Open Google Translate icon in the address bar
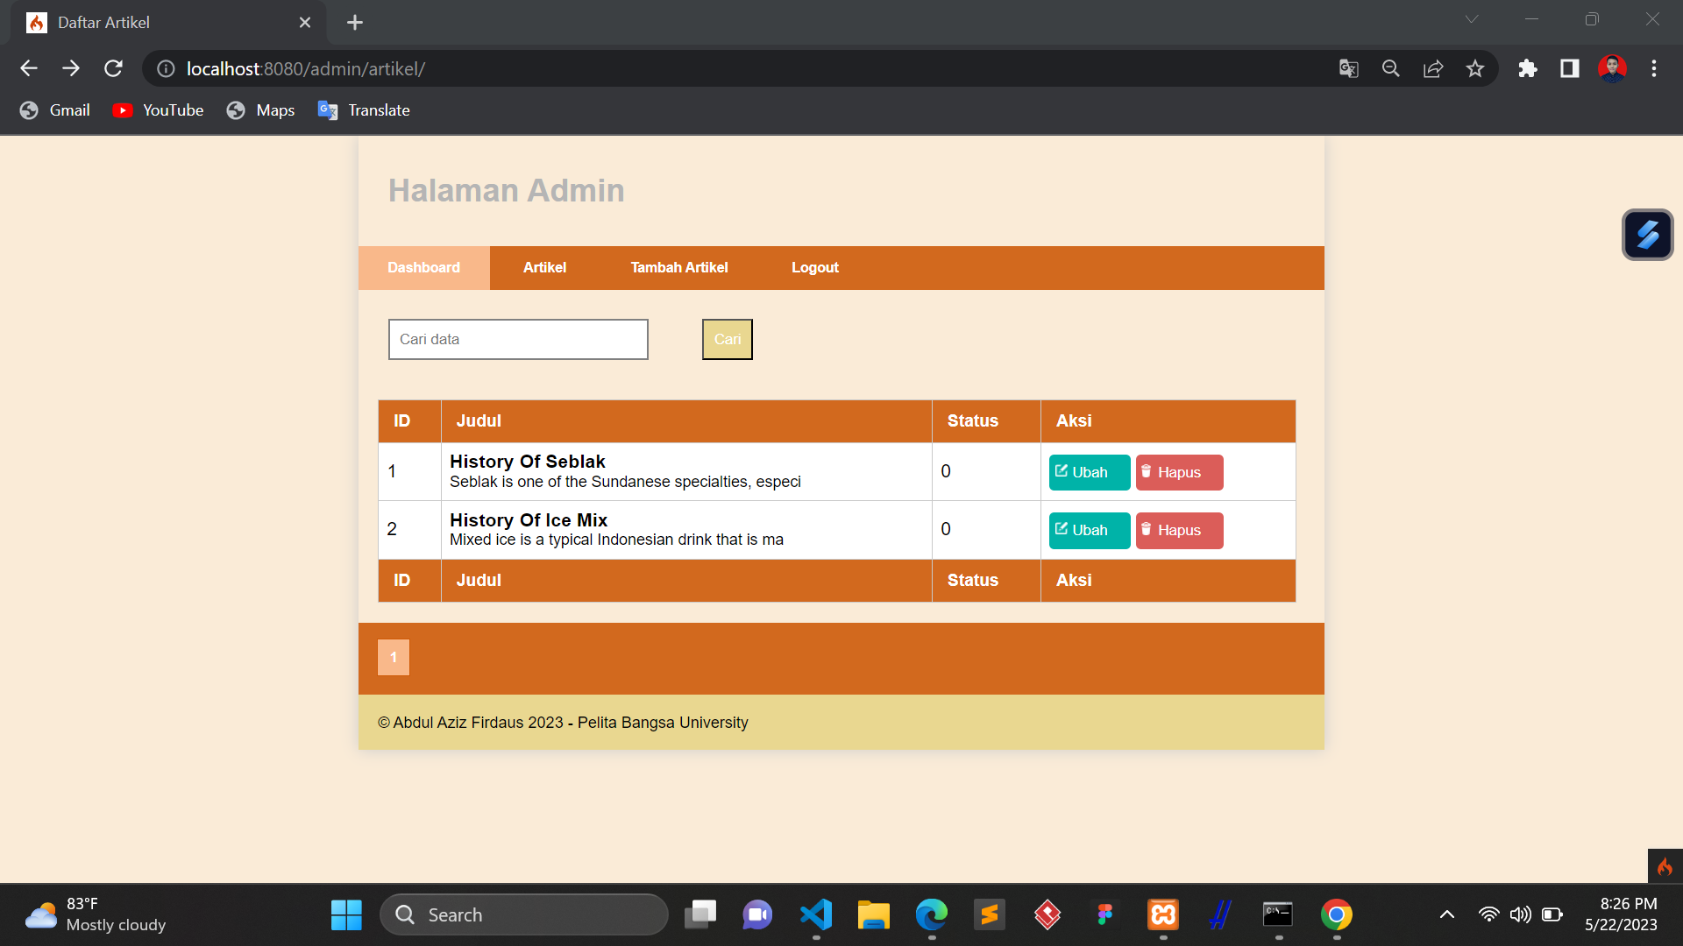This screenshot has width=1683, height=946. [1349, 68]
